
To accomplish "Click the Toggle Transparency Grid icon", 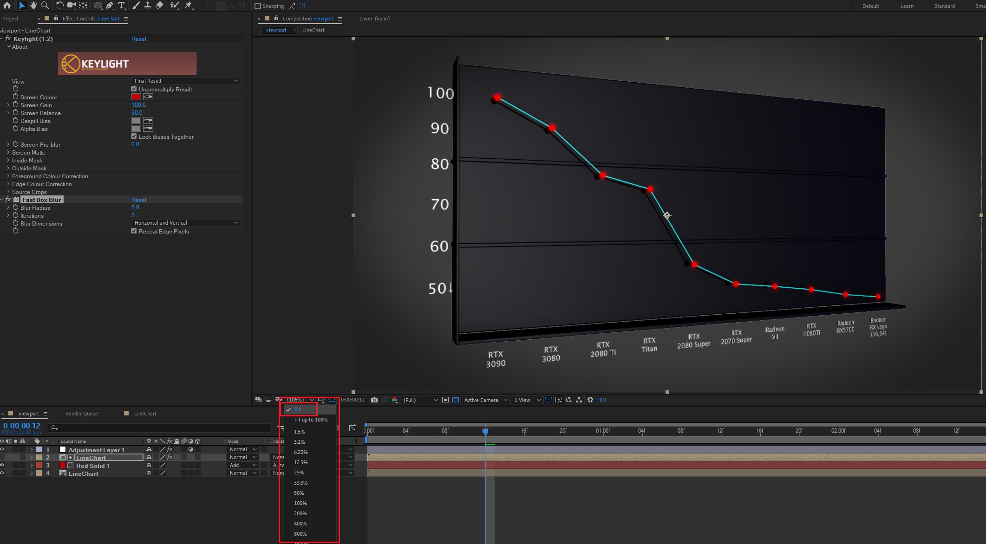I will point(456,400).
